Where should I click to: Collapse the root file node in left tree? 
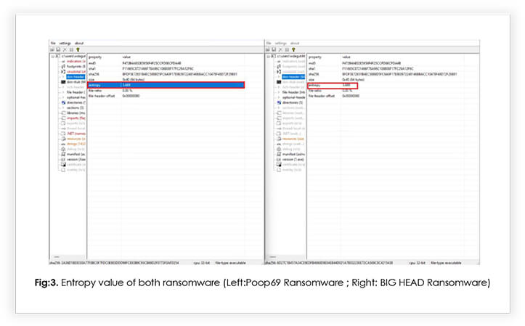(52, 56)
